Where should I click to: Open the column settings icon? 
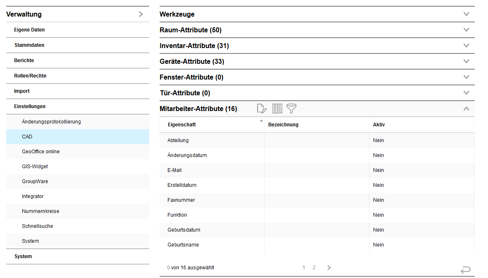(x=277, y=109)
